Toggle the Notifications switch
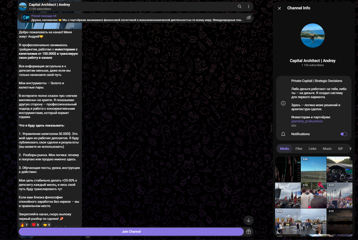The width and height of the screenshot is (358, 240). (x=344, y=134)
